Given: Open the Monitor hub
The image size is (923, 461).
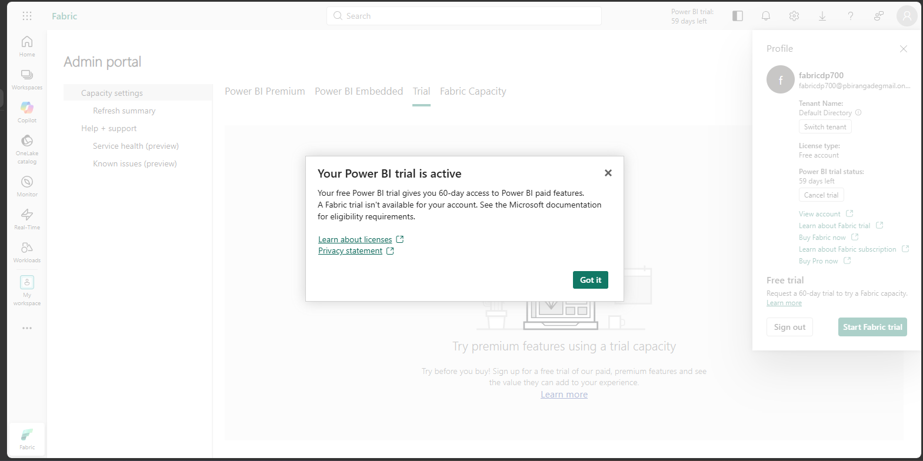Looking at the screenshot, I should 27,186.
